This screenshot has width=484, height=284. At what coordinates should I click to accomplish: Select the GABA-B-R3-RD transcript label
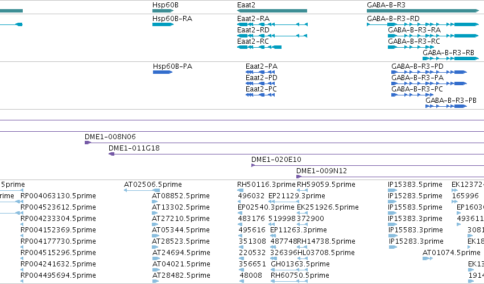[x=393, y=19]
